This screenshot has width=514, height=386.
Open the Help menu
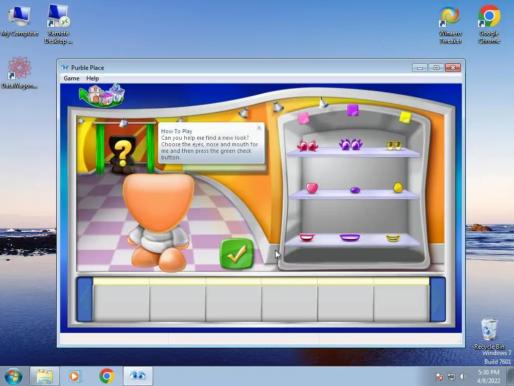pos(92,78)
